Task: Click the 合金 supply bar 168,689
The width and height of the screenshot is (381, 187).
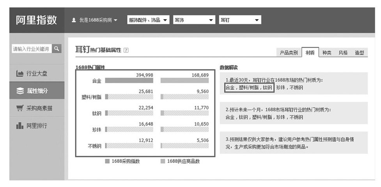Action: pos(185,80)
